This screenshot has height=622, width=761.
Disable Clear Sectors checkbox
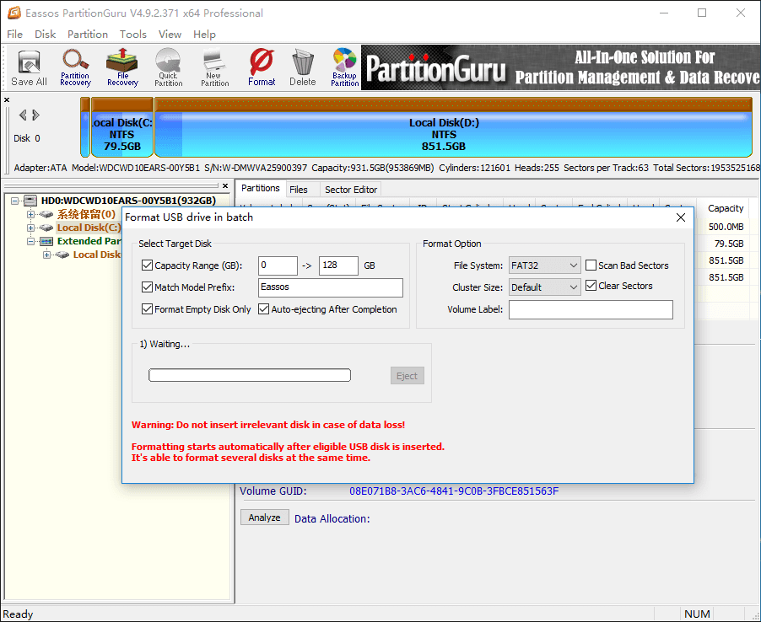click(591, 286)
